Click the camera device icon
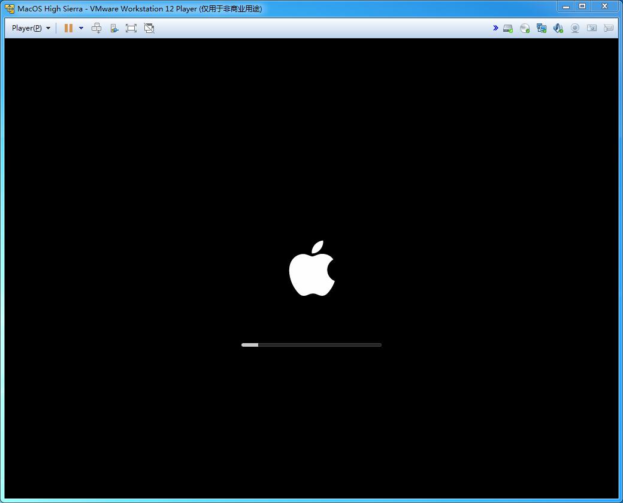This screenshot has width=623, height=503. coord(592,28)
